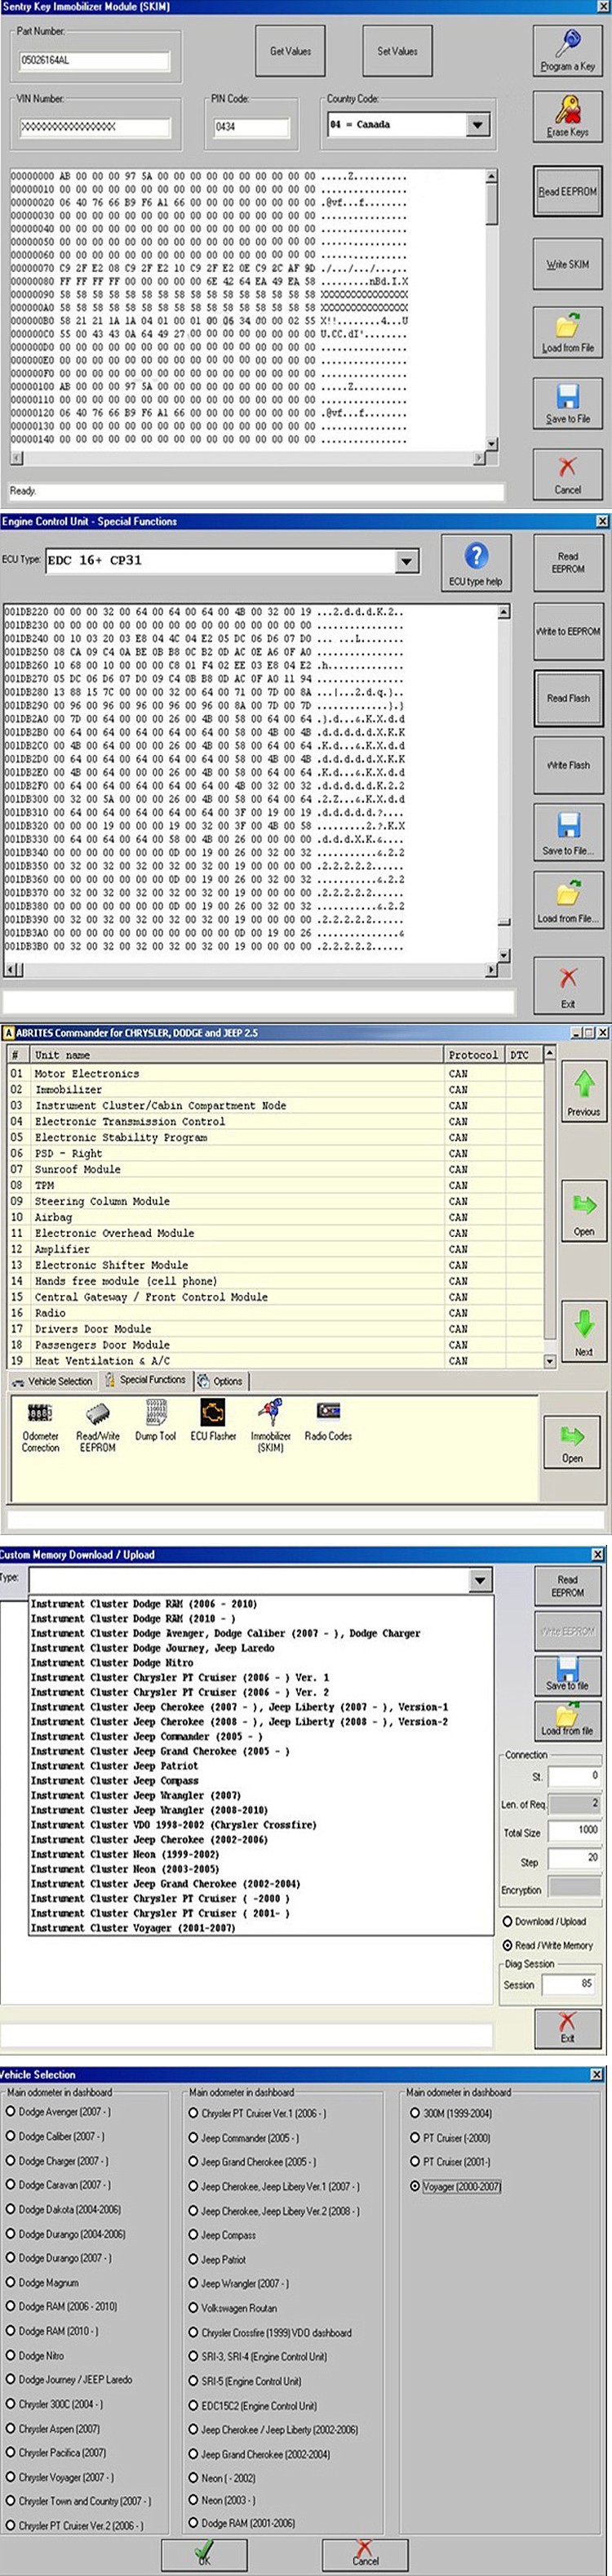
Task: Click Cancel in Vehicle Selection dialog
Action: click(366, 2553)
